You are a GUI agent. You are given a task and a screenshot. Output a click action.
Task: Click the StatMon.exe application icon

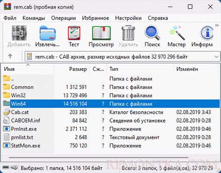(x=7, y=145)
